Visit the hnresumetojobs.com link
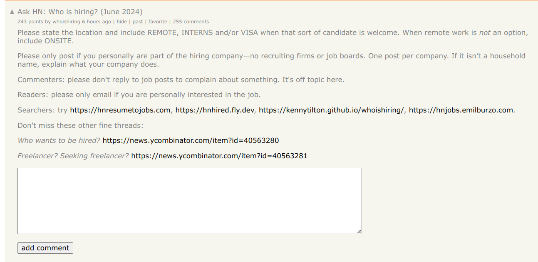Image resolution: width=538 pixels, height=262 pixels. point(120,110)
